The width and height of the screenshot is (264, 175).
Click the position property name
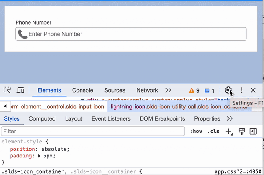22,149
